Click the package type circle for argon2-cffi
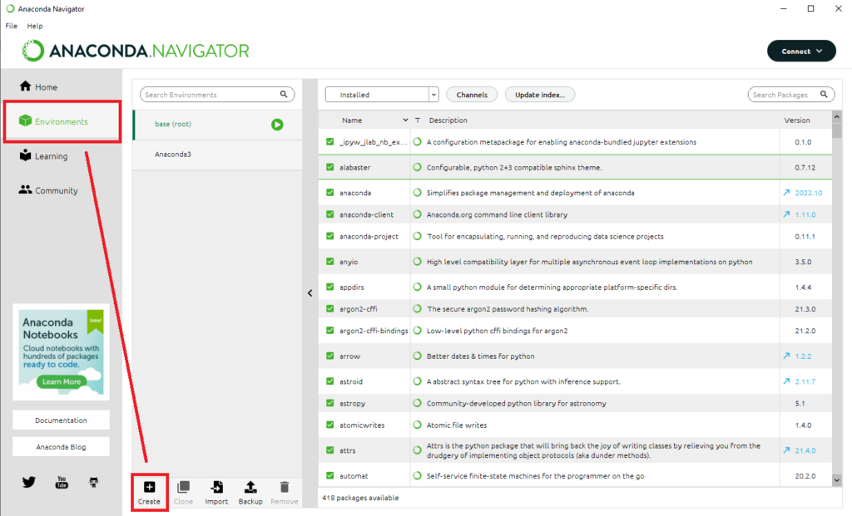852x516 pixels. 418,309
